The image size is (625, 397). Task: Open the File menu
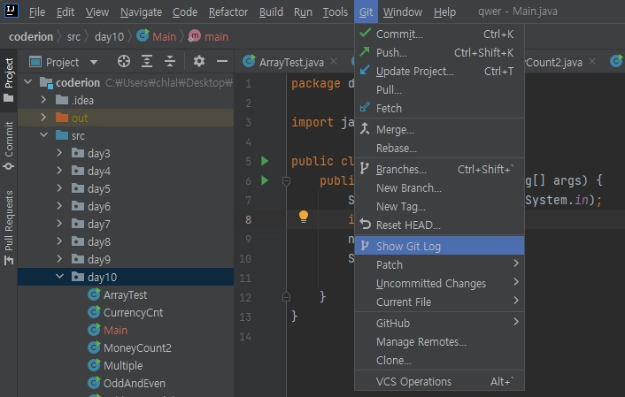click(37, 12)
